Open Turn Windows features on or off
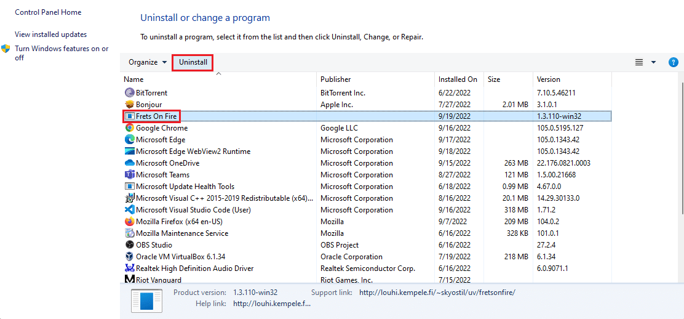Image resolution: width=684 pixels, height=319 pixels. [x=62, y=53]
